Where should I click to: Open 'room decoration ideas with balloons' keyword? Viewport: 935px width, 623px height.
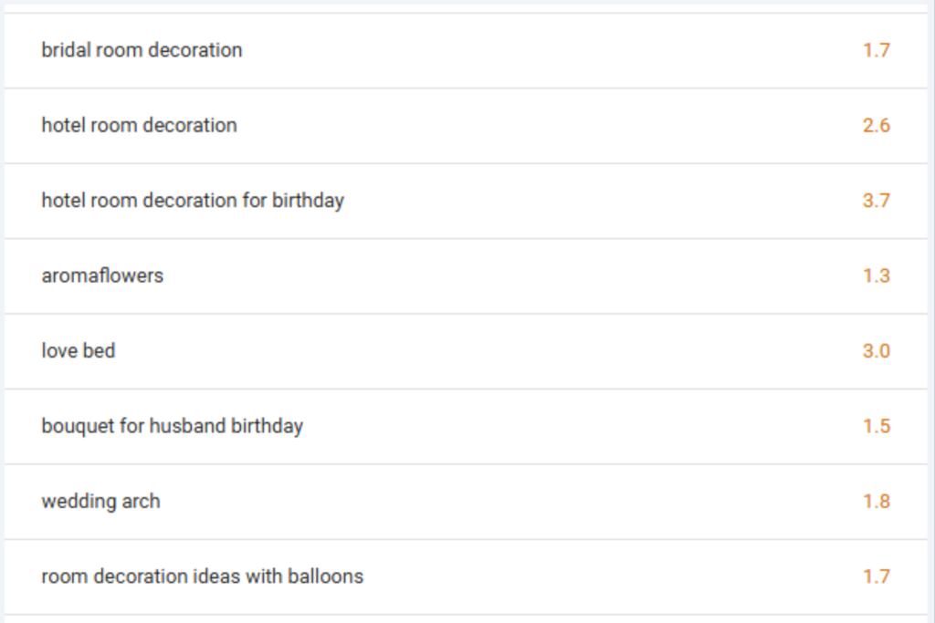(202, 576)
